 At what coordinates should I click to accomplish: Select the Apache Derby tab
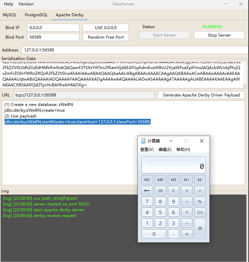coord(70,15)
